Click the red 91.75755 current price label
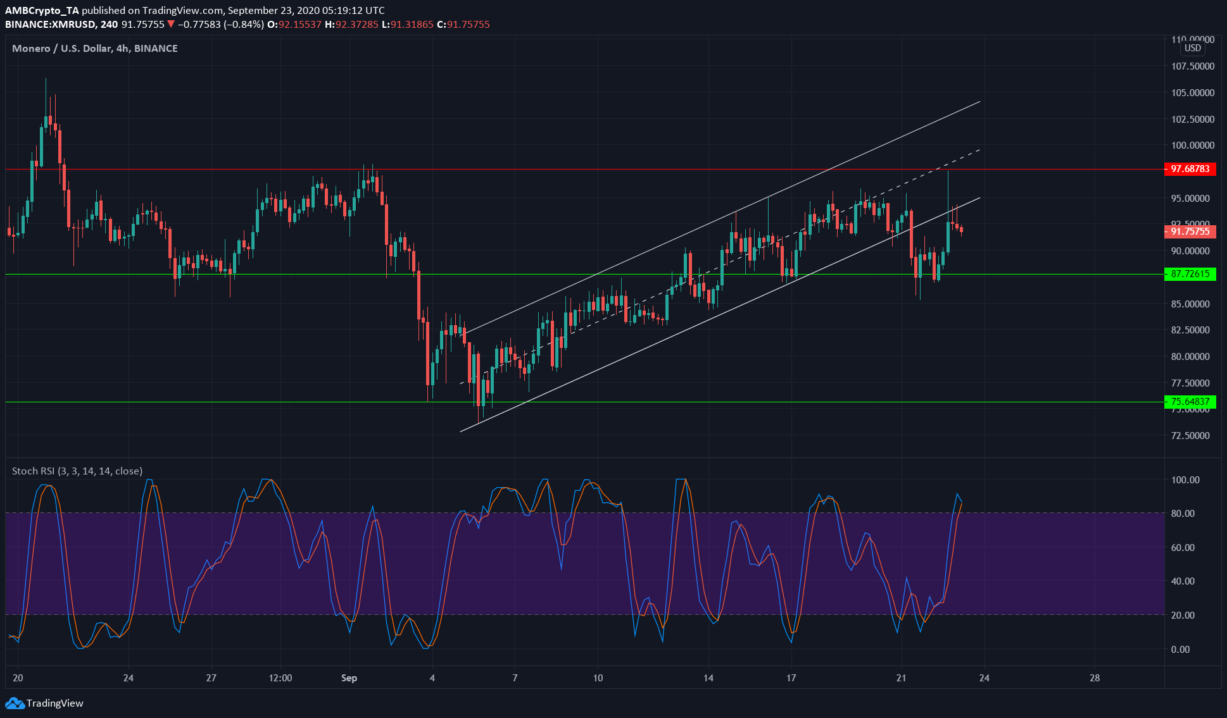This screenshot has width=1227, height=718. pos(1190,232)
